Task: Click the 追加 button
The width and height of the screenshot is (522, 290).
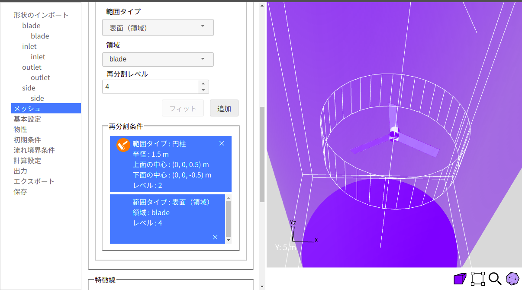Action: pyautogui.click(x=224, y=108)
